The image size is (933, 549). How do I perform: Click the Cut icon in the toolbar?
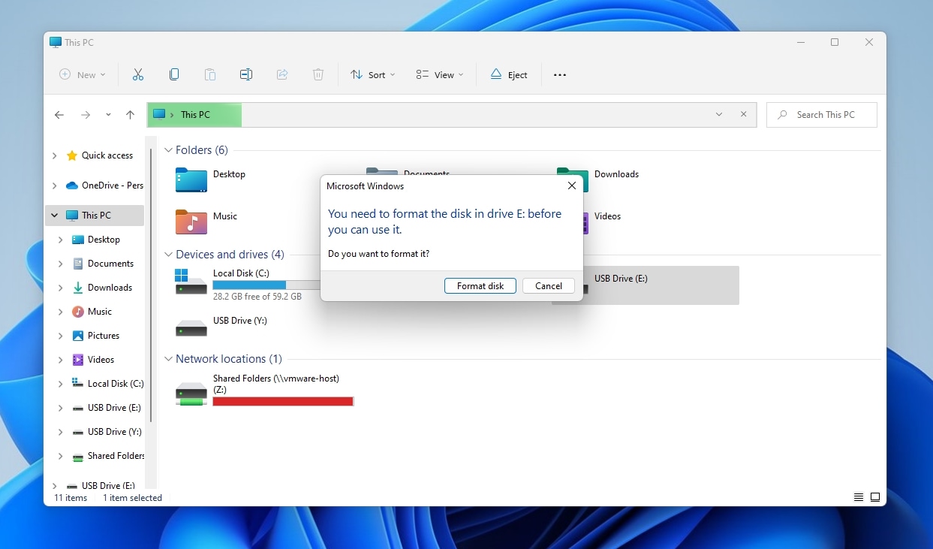(138, 74)
